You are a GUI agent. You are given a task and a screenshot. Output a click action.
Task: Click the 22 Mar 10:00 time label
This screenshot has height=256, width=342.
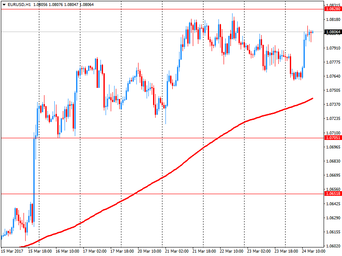[x=231, y=251]
